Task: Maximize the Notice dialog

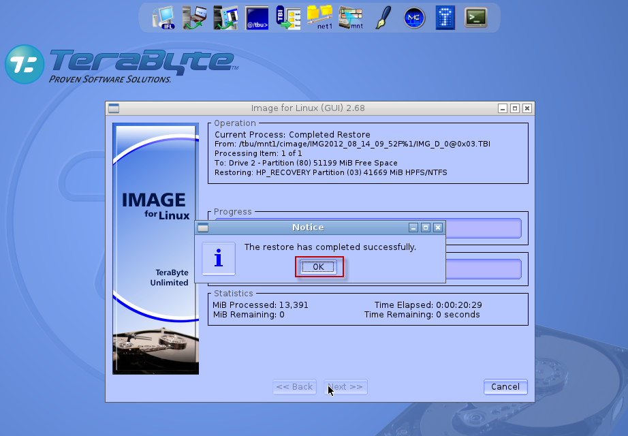Action: point(426,228)
